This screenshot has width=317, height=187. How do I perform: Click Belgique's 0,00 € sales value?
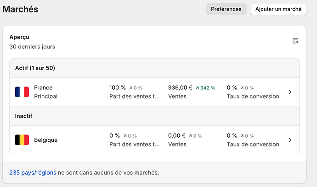pyautogui.click(x=177, y=135)
